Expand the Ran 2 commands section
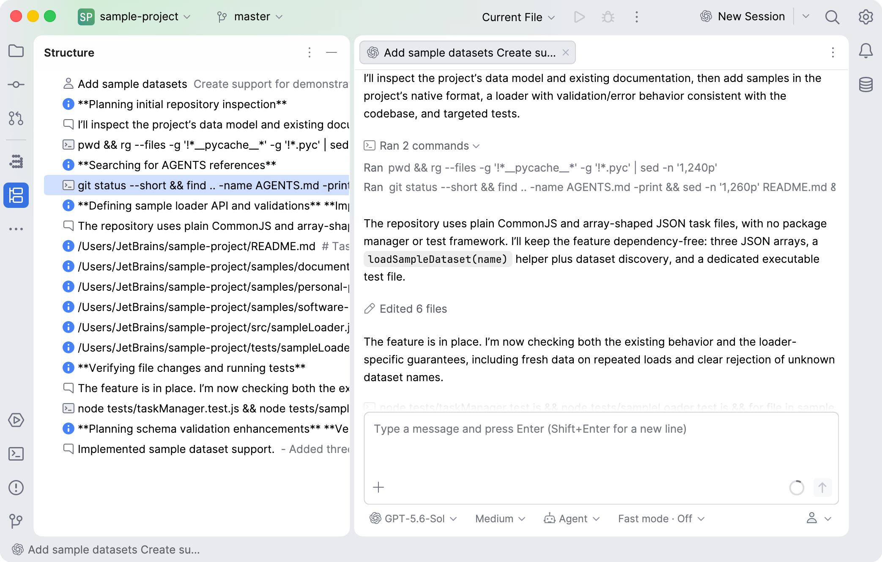This screenshot has width=882, height=562. 422,146
